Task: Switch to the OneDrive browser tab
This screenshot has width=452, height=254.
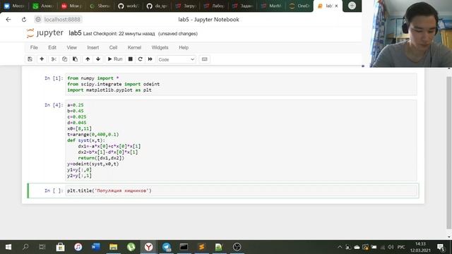Action: (299, 6)
